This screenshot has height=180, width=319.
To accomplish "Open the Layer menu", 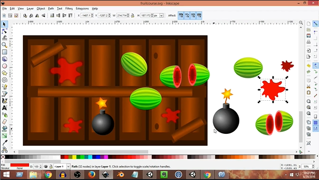I will (x=30, y=8).
